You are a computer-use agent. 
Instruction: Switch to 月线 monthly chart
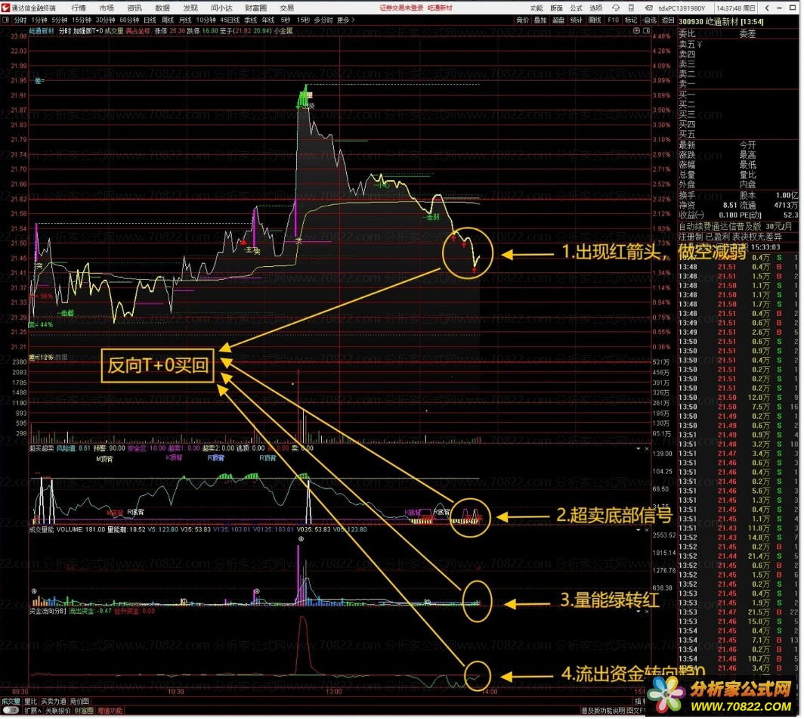pos(185,20)
